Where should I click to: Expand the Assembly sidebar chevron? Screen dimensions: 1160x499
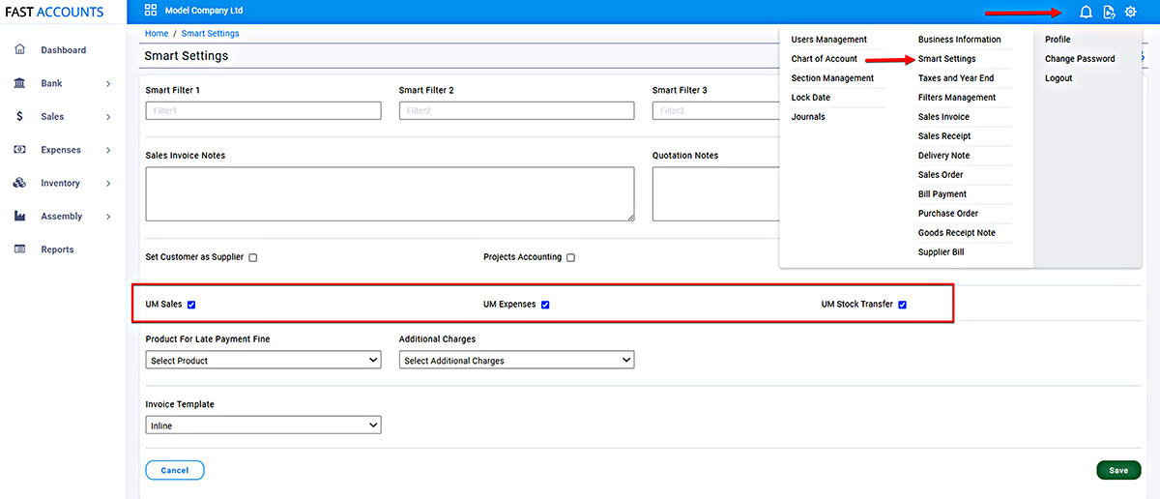(x=108, y=217)
